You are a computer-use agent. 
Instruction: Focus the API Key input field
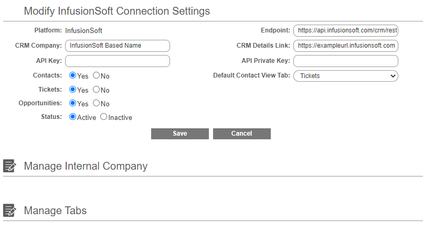coord(118,61)
